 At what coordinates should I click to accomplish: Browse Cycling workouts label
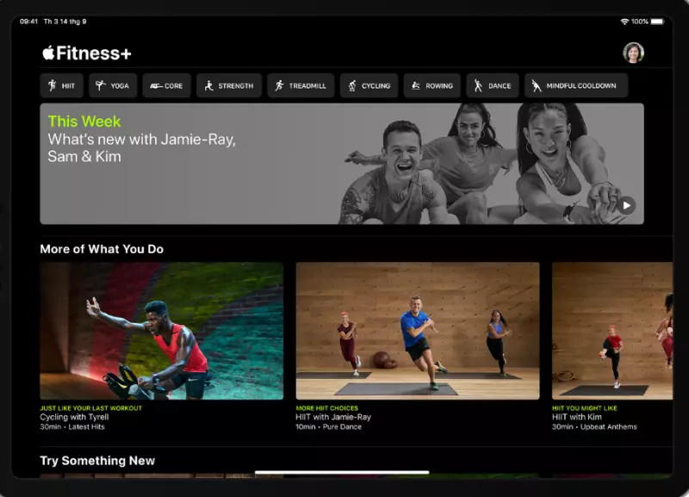point(376,85)
